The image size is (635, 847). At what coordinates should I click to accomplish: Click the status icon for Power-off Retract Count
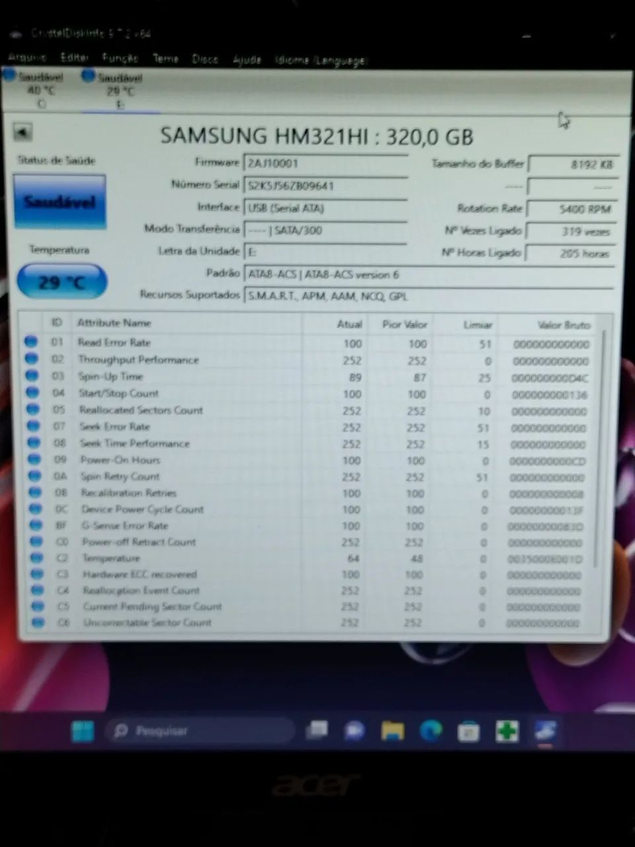pyautogui.click(x=37, y=541)
